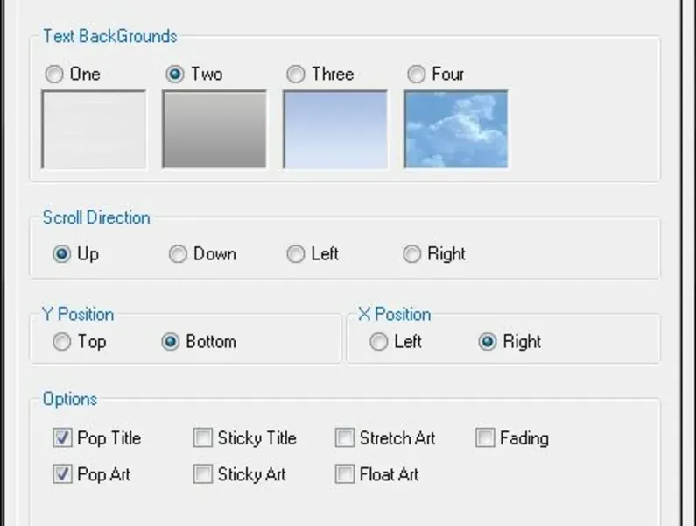The height and width of the screenshot is (526, 696).
Task: Pick the gray gradient background swatch
Action: coord(214,129)
